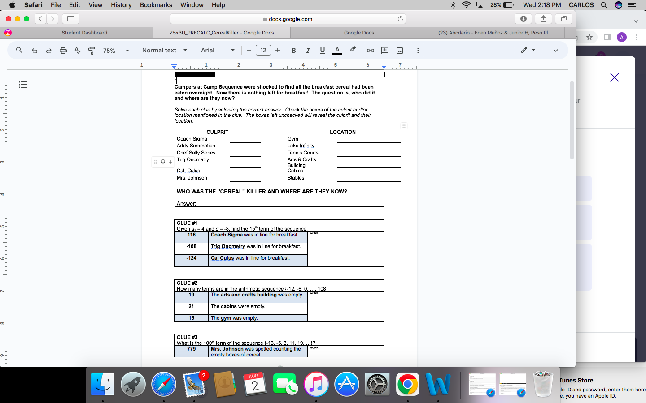Open Music app from the Dock
Viewport: 646px width, 403px height.
click(x=316, y=384)
